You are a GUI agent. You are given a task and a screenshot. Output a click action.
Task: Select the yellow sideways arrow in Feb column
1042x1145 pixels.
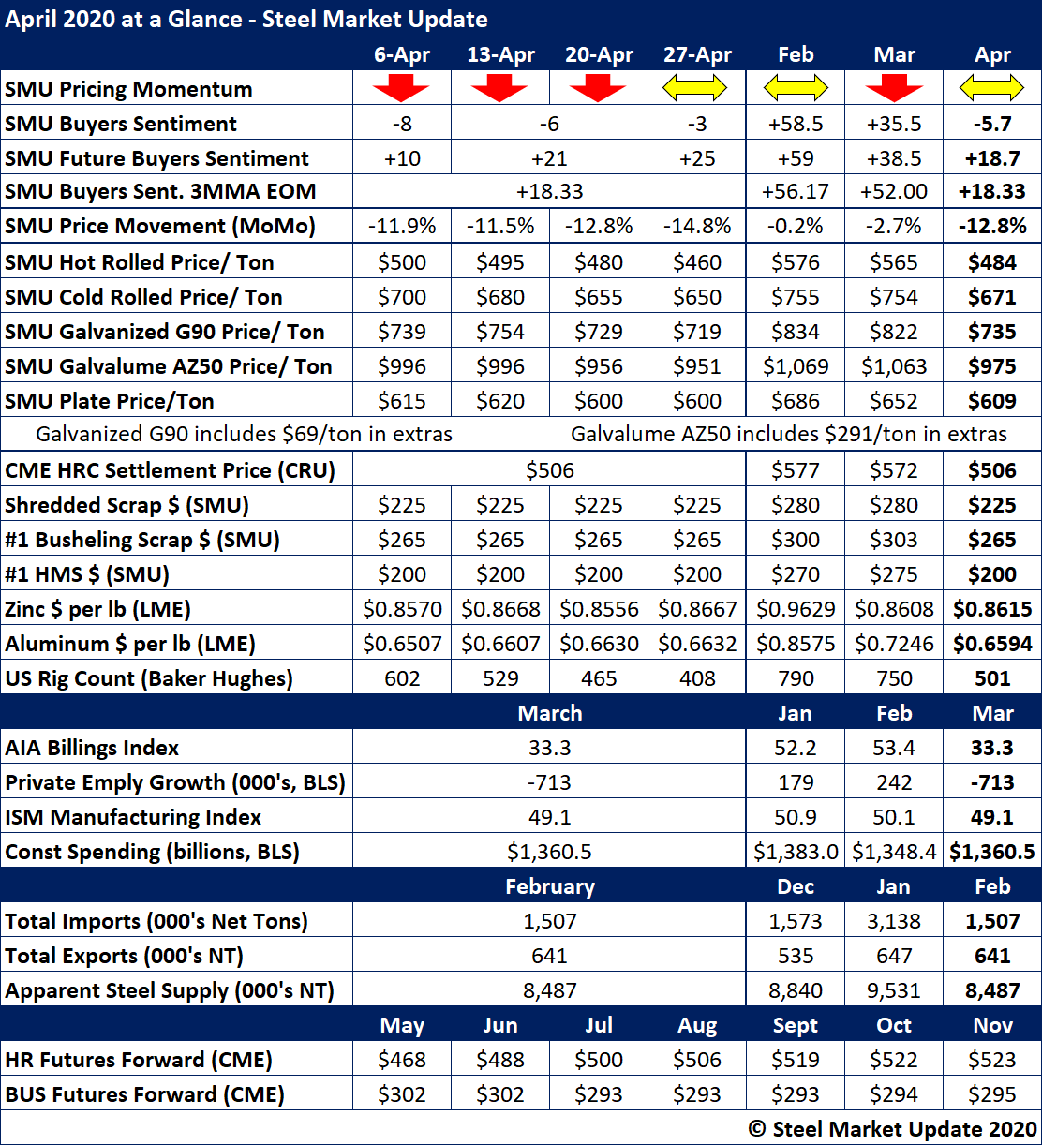click(796, 89)
